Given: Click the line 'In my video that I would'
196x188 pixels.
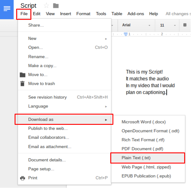Looking at the screenshot, I should click(150, 85).
